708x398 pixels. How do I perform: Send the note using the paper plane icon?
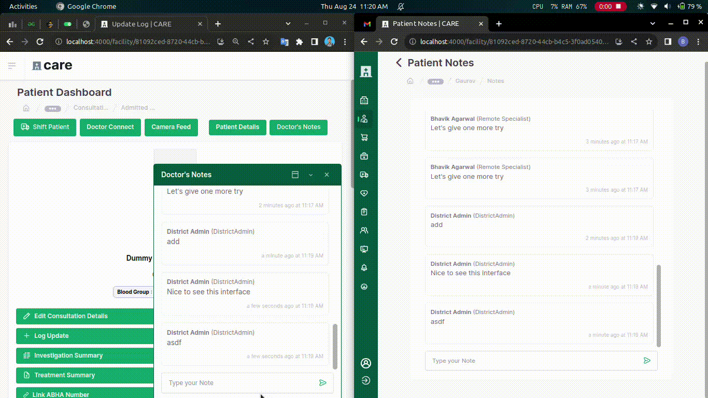click(x=647, y=360)
